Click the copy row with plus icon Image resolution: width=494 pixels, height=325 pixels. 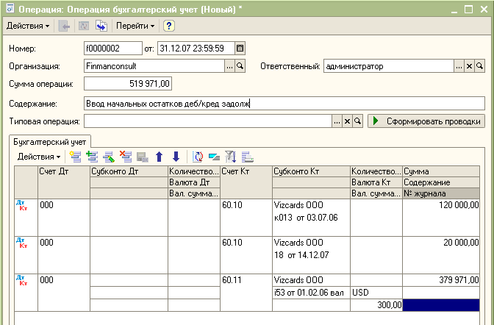(92, 157)
